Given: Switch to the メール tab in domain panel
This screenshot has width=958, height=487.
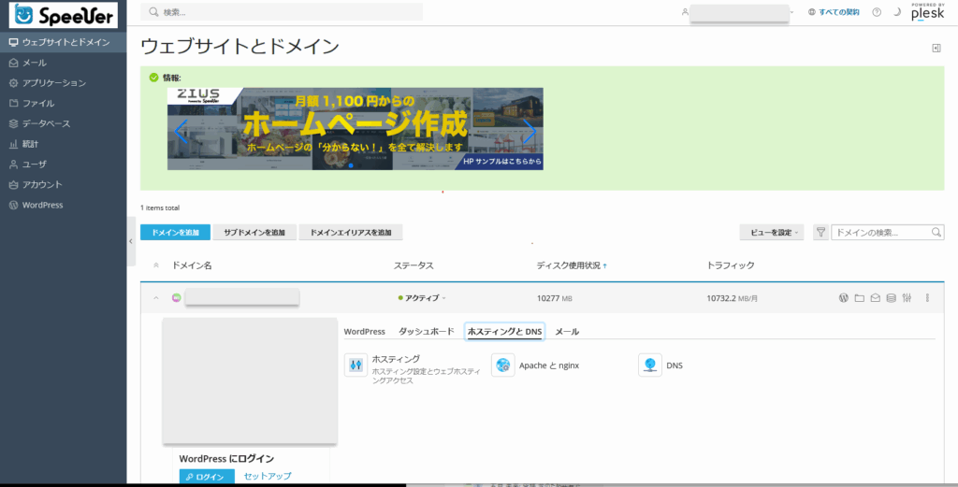Looking at the screenshot, I should (567, 332).
